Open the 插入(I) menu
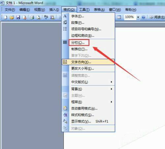This screenshot has width=165, height=149. pos(54,10)
